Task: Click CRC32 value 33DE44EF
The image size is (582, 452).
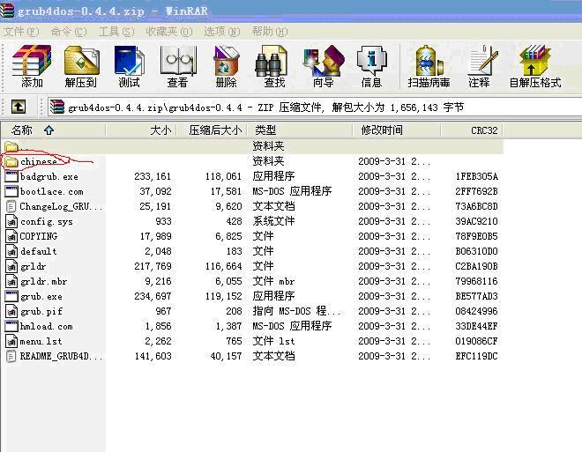Action: (x=476, y=326)
